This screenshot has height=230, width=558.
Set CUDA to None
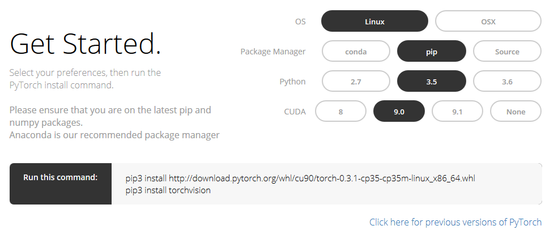point(516,112)
